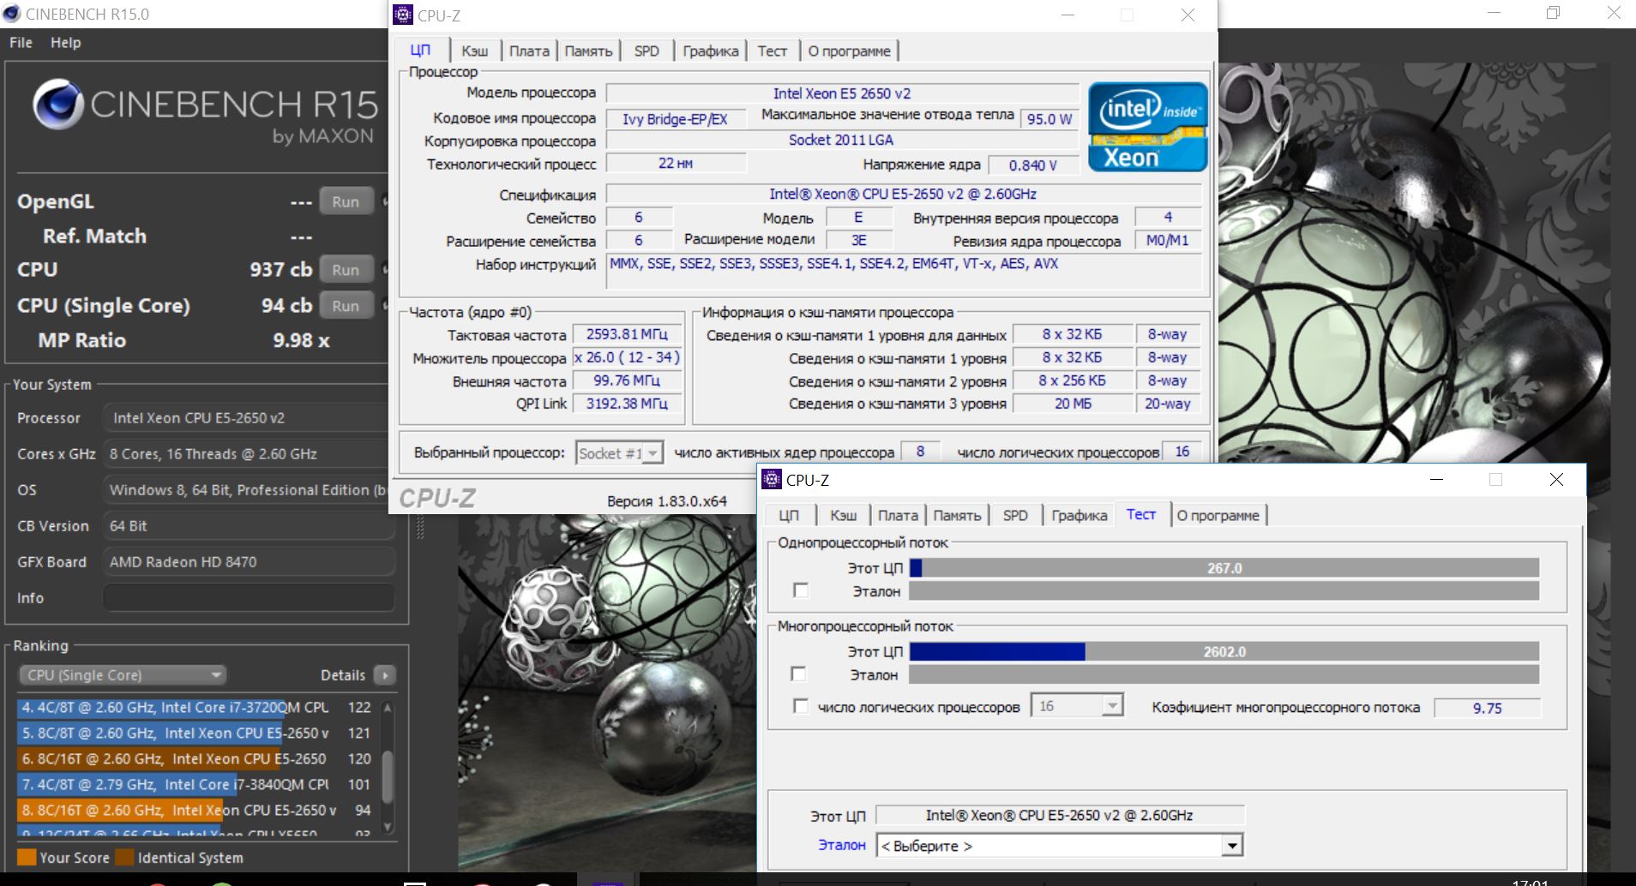Select SPD tab in the CPU-Z benchmark window
Viewport: 1636px width, 886px height.
tap(1015, 516)
